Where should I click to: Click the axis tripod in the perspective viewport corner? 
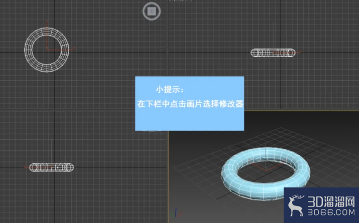point(176,212)
